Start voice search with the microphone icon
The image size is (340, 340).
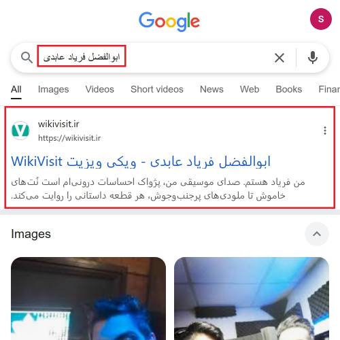pyautogui.click(x=313, y=58)
